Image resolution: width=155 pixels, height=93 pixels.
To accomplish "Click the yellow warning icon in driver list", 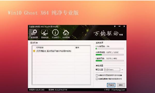I will (34, 51).
